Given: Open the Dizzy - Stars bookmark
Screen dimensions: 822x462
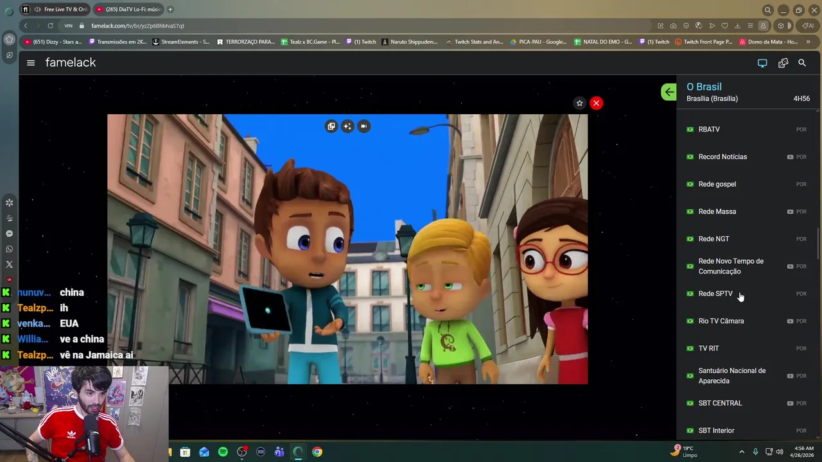Looking at the screenshot, I should [53, 42].
